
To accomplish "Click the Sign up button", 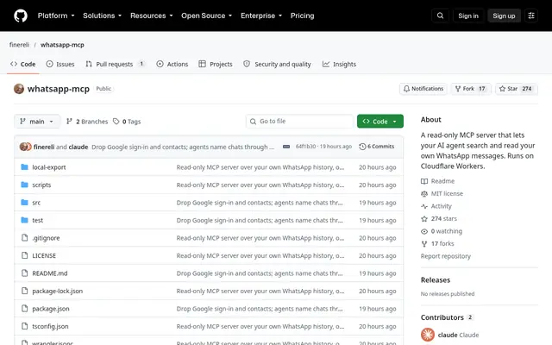I will (504, 16).
